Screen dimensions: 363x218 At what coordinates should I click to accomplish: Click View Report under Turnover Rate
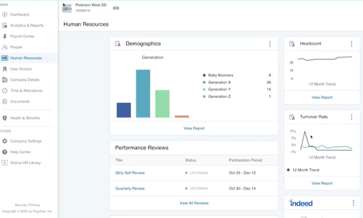point(322,183)
